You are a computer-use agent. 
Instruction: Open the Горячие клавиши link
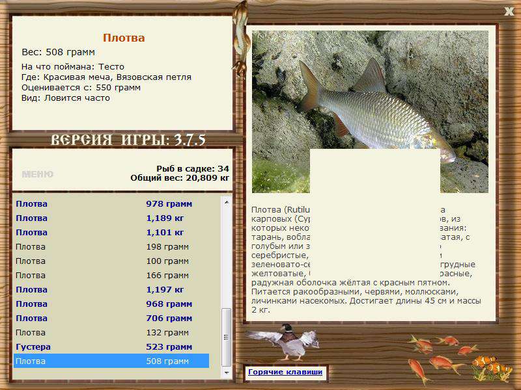pos(285,372)
